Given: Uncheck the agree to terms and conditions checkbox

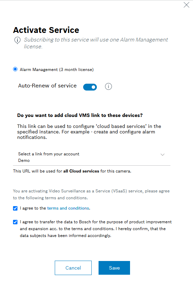Looking at the screenshot, I should tap(15, 208).
